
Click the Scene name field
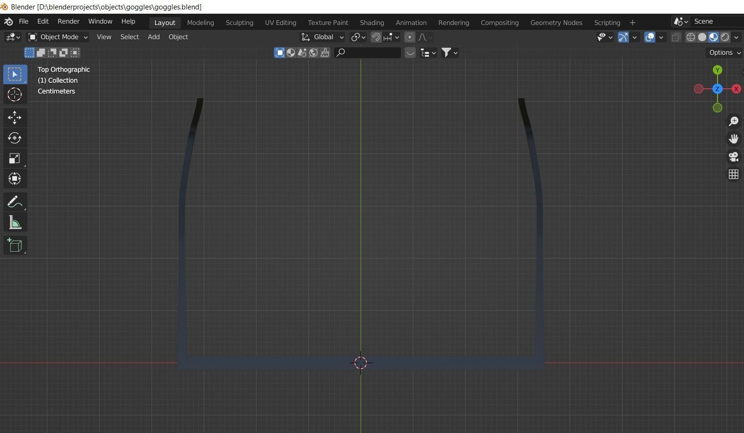[x=716, y=22]
